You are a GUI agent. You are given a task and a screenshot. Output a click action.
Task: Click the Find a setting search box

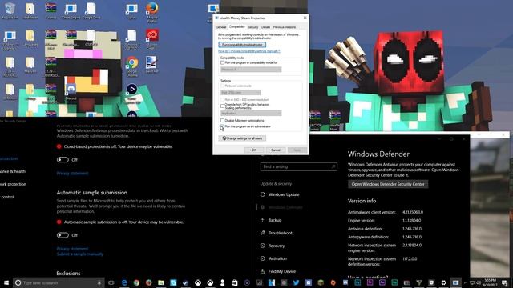tap(299, 166)
